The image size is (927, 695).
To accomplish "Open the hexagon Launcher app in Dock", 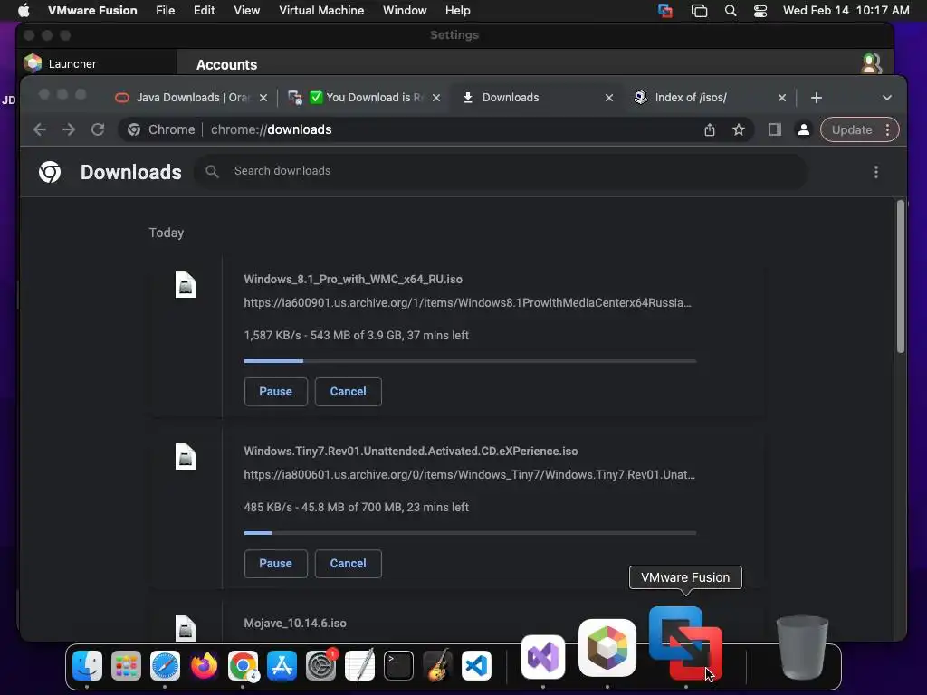I will click(607, 648).
